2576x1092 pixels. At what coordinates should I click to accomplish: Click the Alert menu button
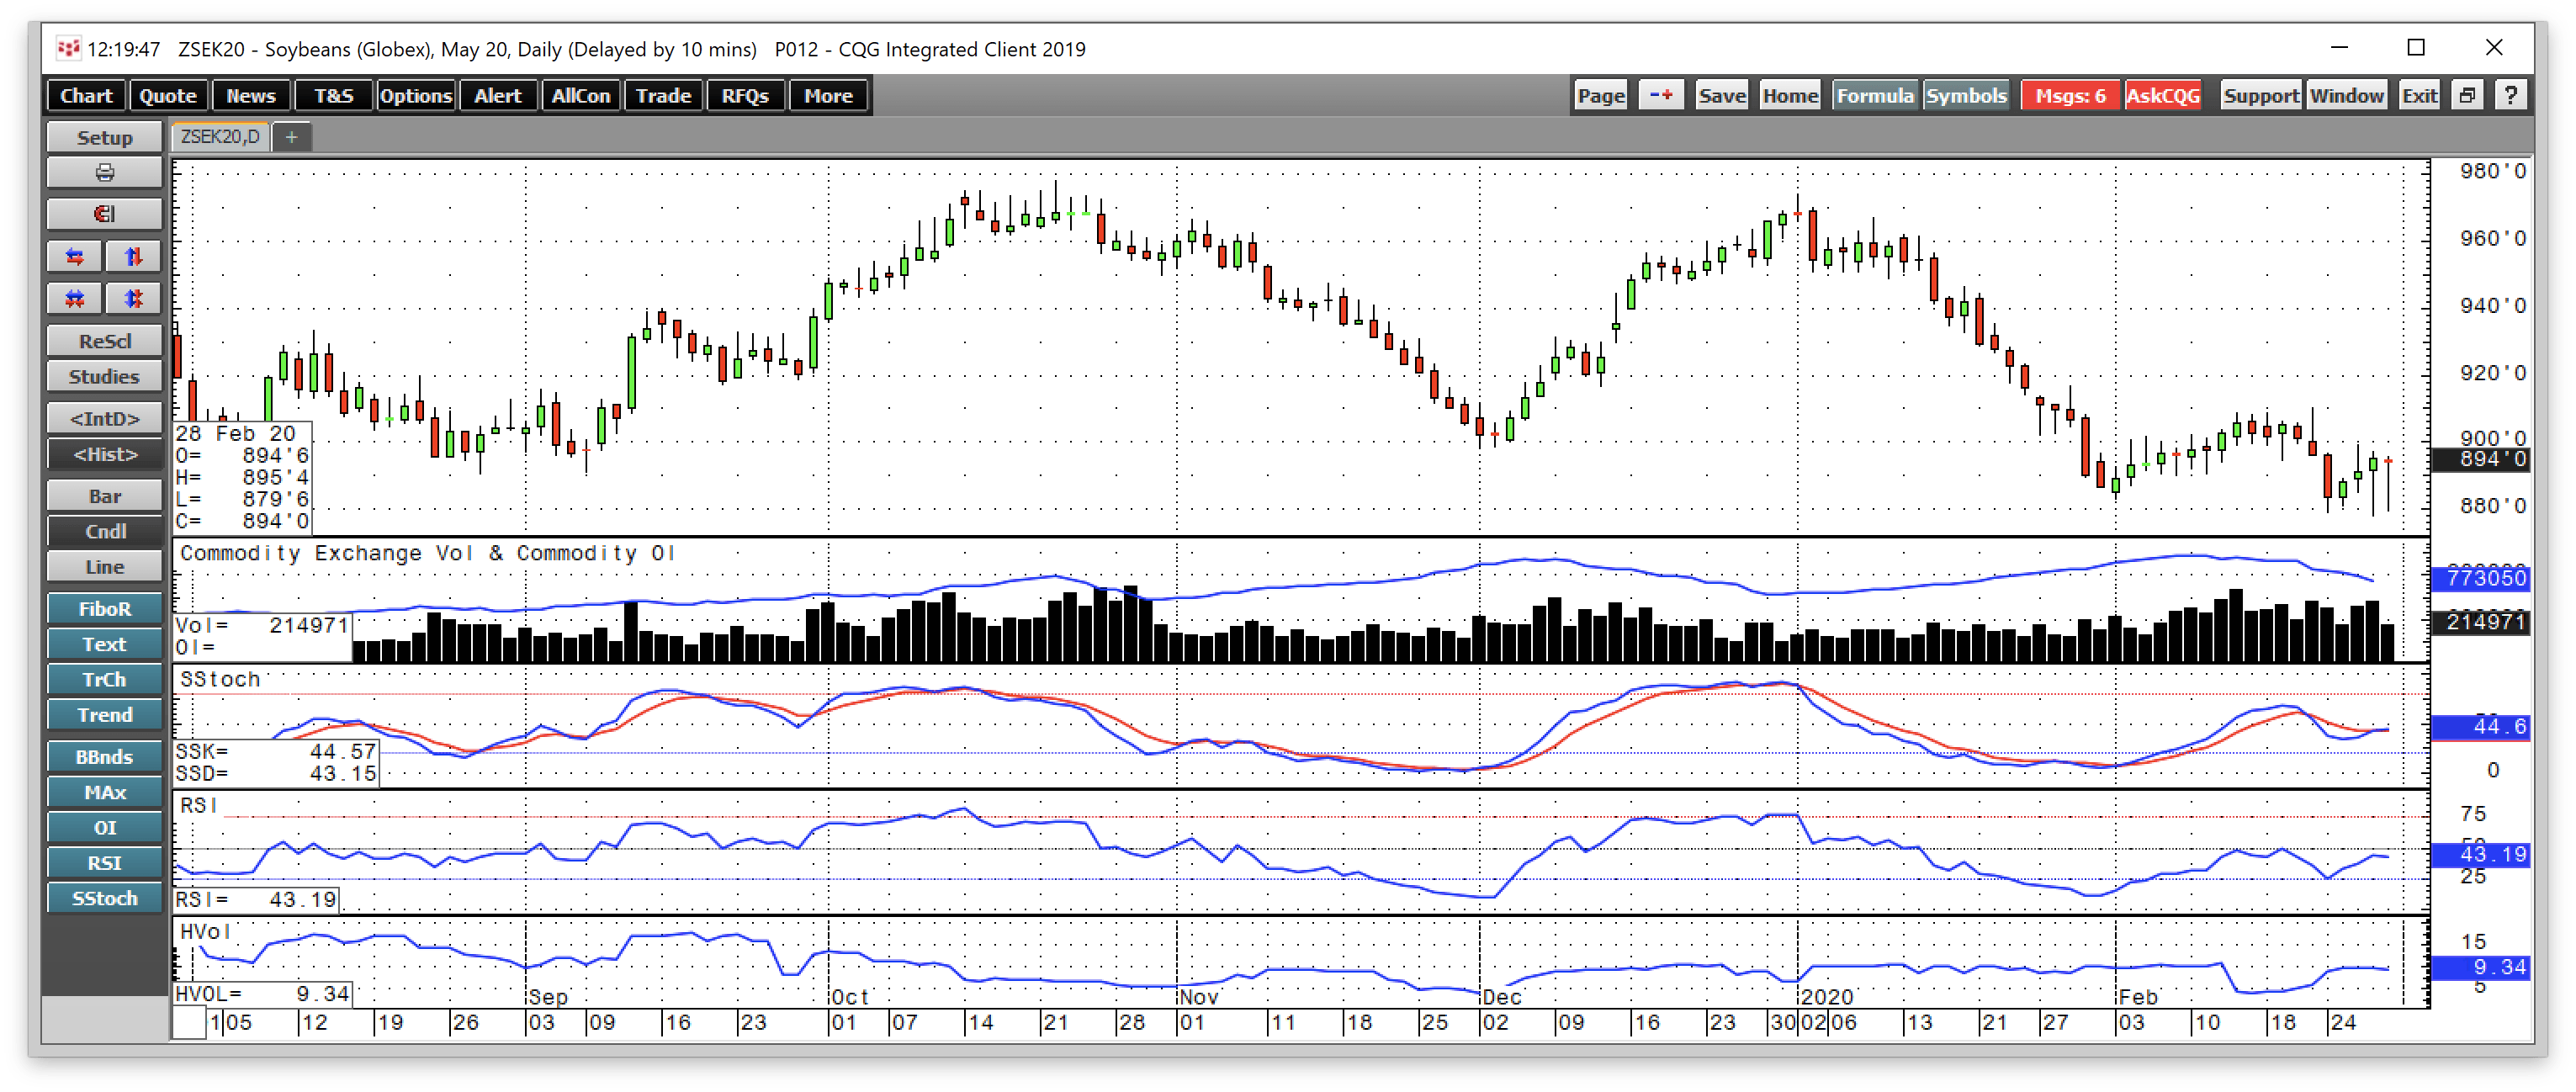click(498, 96)
